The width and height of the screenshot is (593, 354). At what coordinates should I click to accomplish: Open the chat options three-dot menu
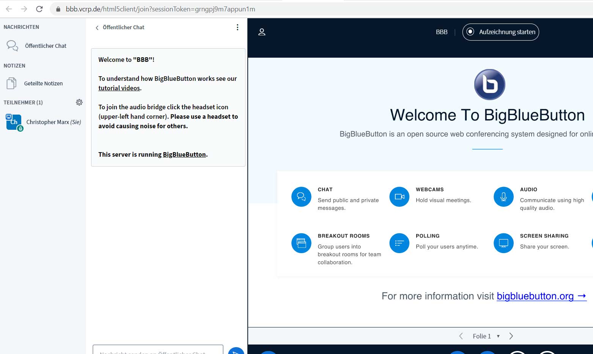[238, 27]
